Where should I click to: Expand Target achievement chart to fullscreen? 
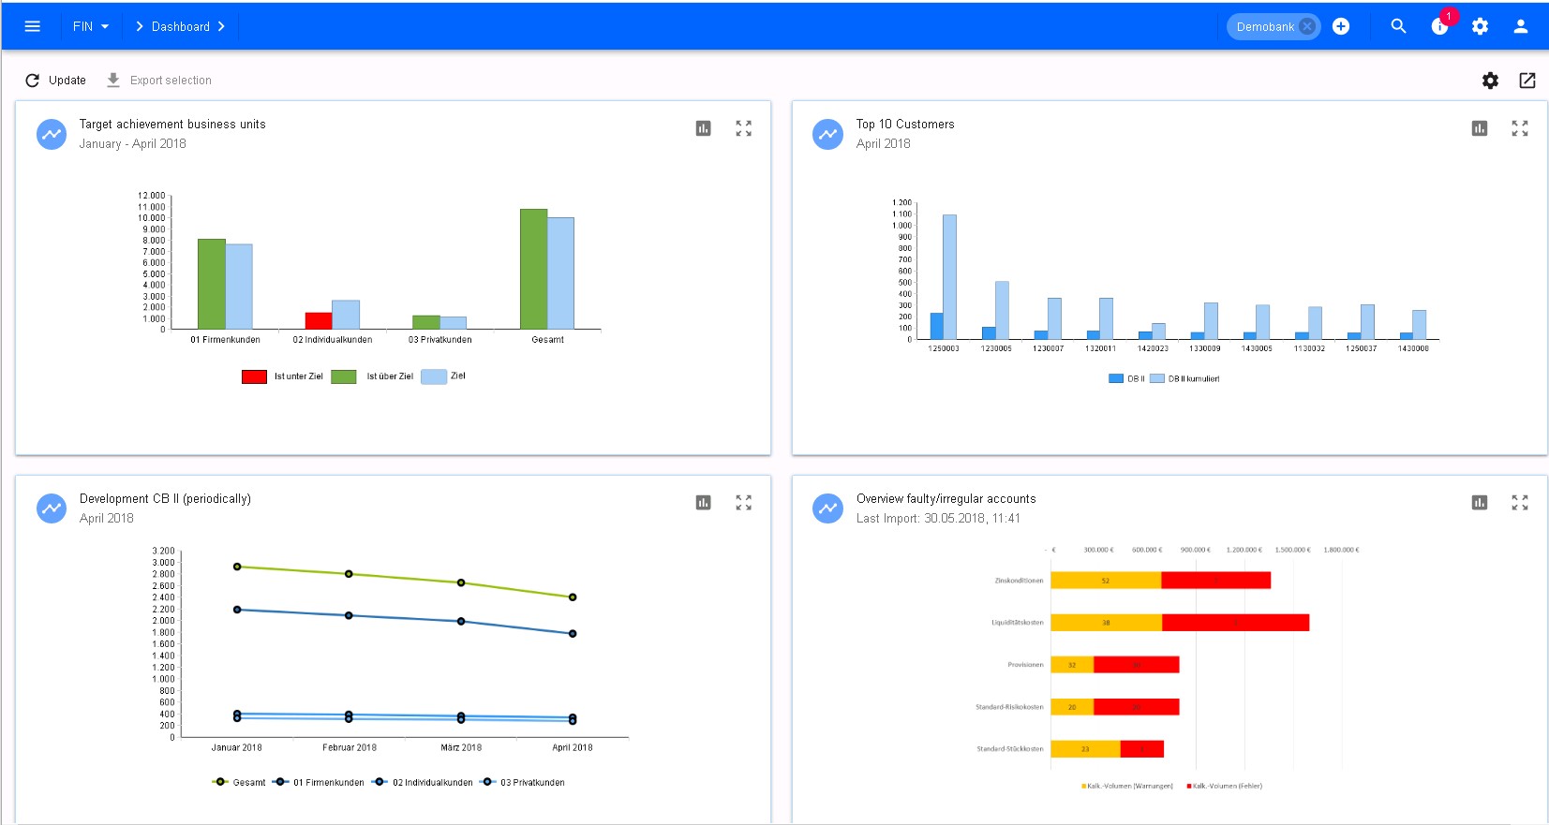coord(743,128)
